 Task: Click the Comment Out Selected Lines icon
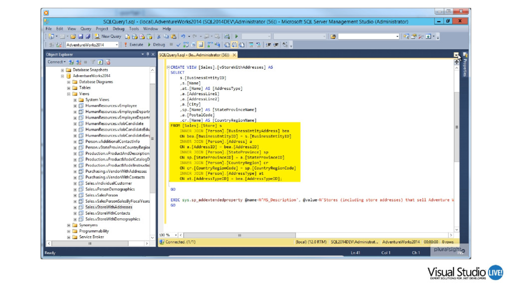tap(252, 45)
